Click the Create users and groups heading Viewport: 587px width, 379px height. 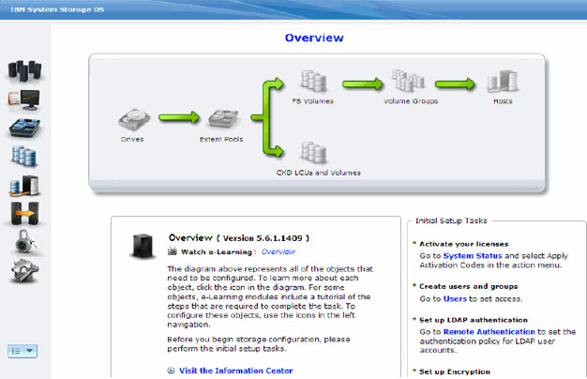468,286
